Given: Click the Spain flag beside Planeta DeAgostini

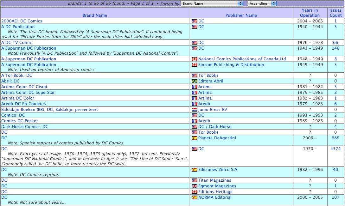Looking at the screenshot, I should click(x=194, y=138).
